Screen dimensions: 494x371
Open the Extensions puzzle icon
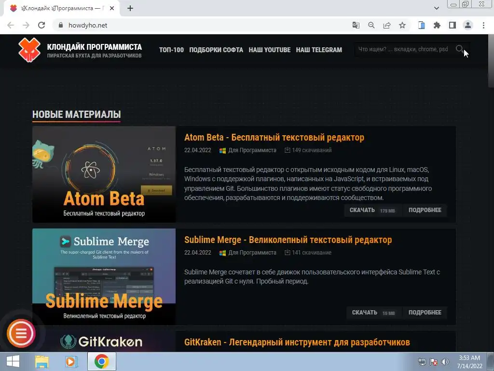[x=437, y=25]
